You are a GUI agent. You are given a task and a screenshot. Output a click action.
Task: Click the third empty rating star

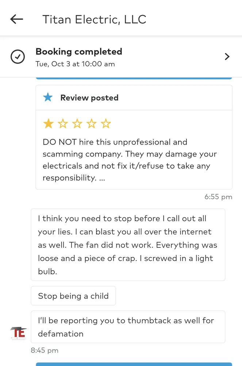click(77, 124)
